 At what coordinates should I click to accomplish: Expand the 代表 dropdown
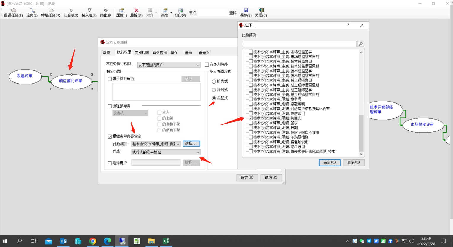[x=165, y=152]
